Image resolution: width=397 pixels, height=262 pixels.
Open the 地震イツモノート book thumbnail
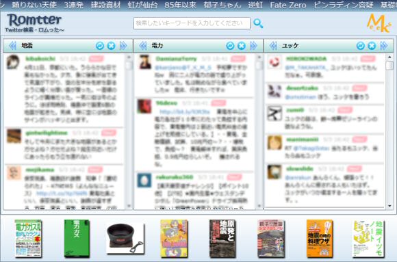coord(369,239)
